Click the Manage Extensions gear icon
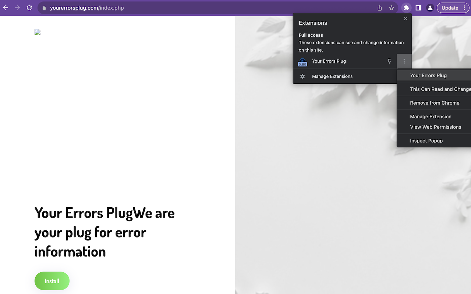The height and width of the screenshot is (294, 471). click(302, 76)
